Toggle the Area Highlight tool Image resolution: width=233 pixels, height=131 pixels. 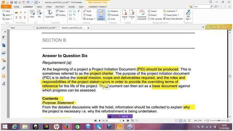101,15
